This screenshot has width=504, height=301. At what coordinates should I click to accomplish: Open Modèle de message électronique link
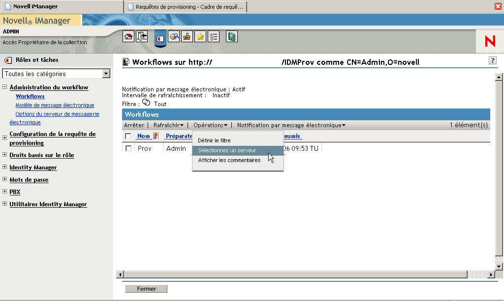click(55, 105)
